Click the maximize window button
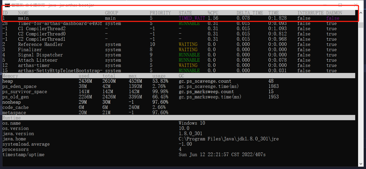The image size is (366, 169). click(x=340, y=5)
